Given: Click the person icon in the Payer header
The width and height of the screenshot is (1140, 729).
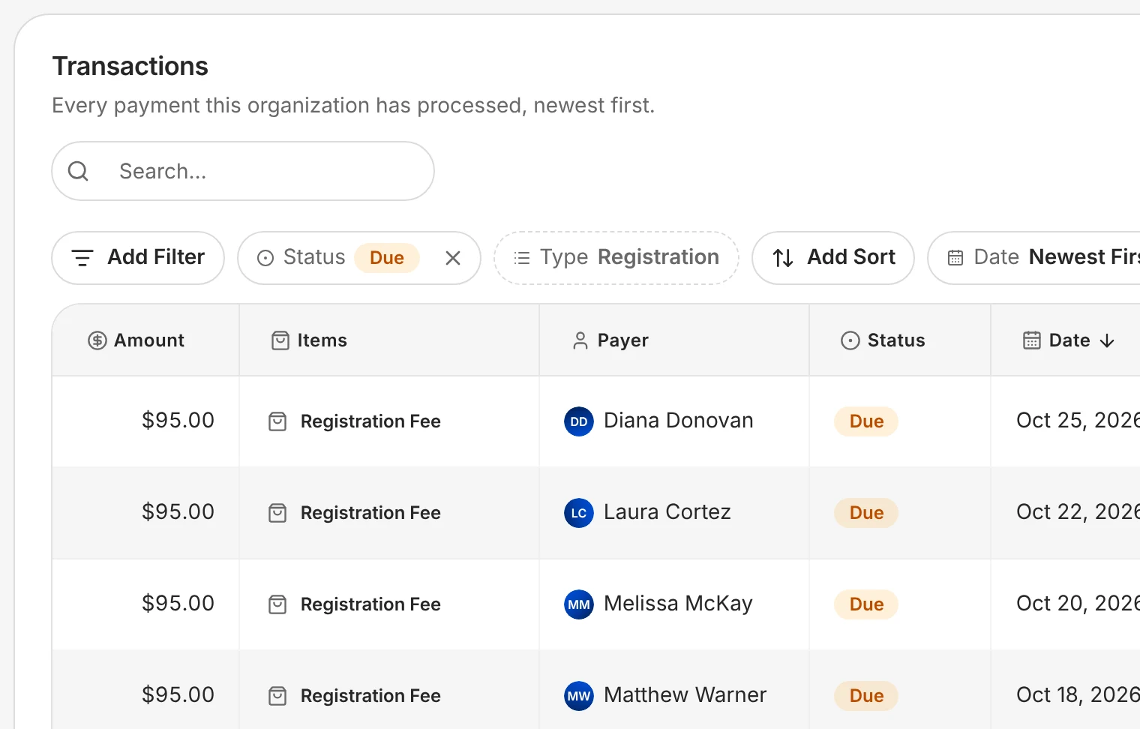Looking at the screenshot, I should pyautogui.click(x=580, y=340).
